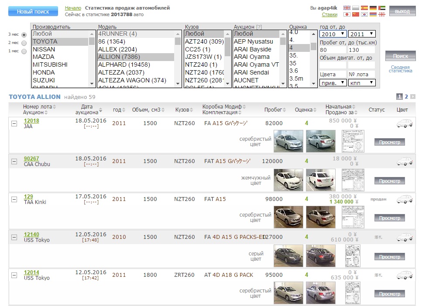Open lot 12140 link
429x306 pixels.
coord(31,235)
